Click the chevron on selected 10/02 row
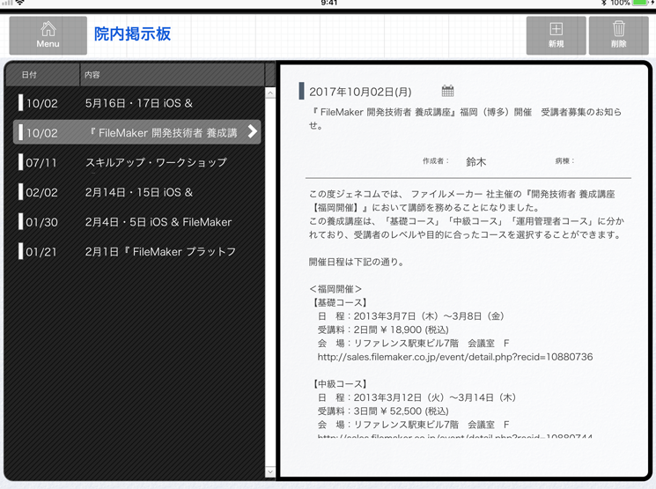 pos(252,132)
